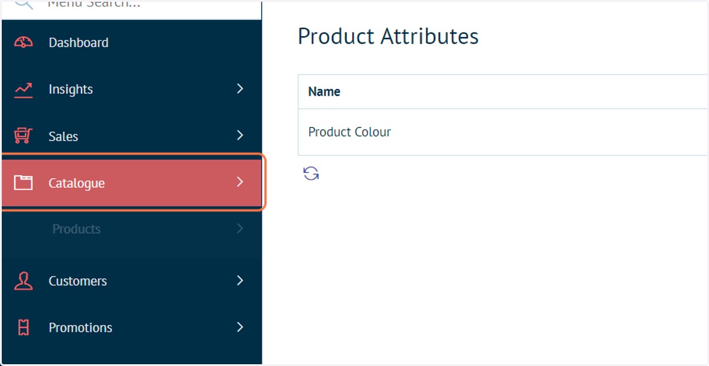Expand the Promotions menu chevron
The height and width of the screenshot is (366, 709).
pyautogui.click(x=240, y=326)
